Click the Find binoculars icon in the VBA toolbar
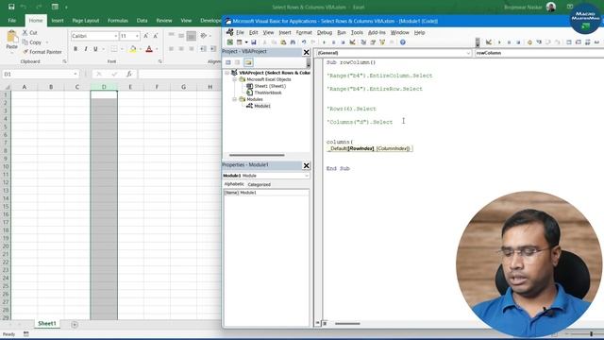 [293, 42]
